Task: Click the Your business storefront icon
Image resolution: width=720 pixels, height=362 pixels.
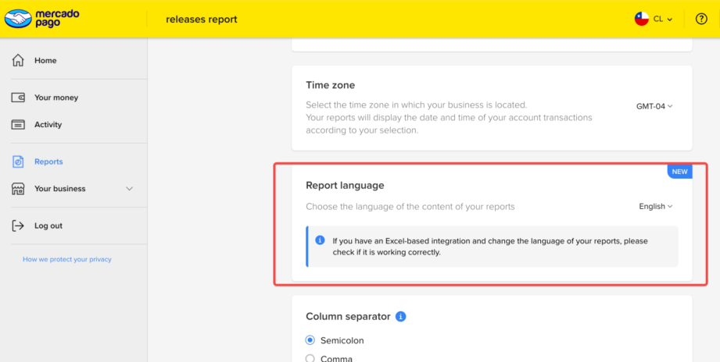Action: [x=18, y=189]
